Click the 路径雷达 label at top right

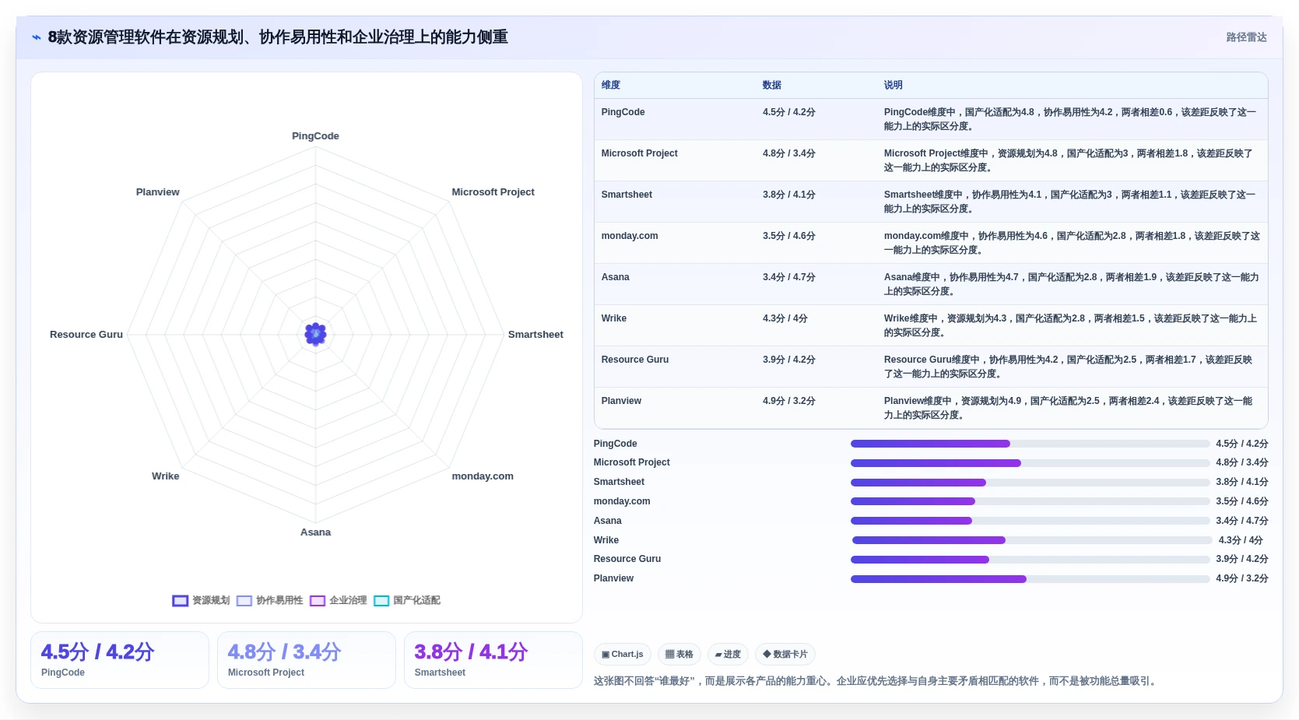[x=1246, y=37]
